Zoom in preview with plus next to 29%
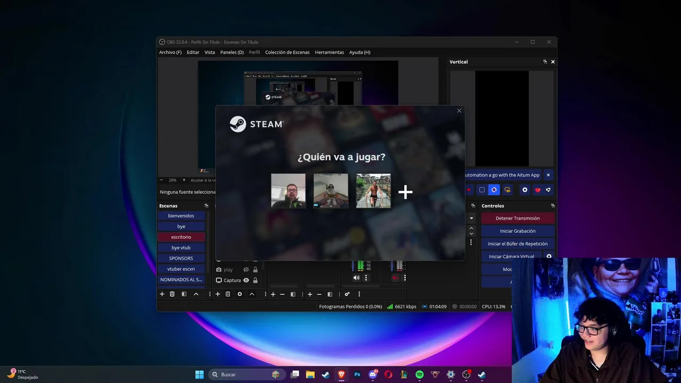 184,180
